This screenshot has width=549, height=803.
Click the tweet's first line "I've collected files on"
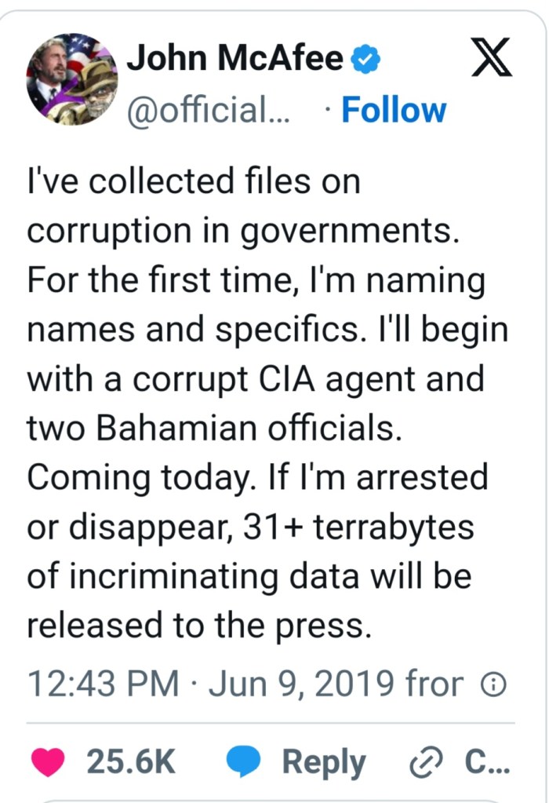tap(193, 182)
